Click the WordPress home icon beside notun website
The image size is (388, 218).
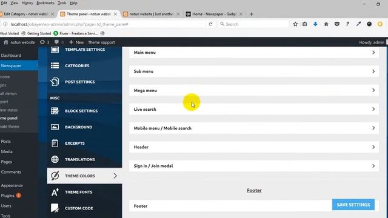tap(6, 42)
